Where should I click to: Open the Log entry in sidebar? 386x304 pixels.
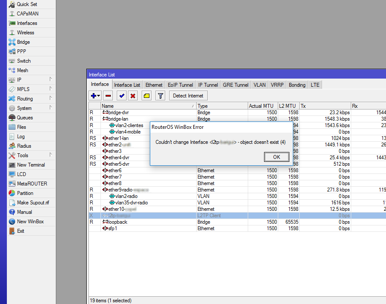click(21, 137)
